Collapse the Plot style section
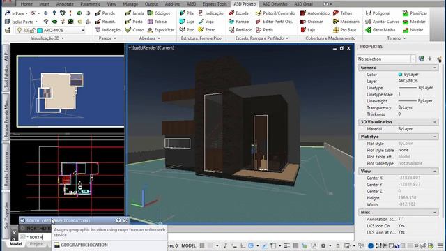Viewport: 446px width, 251px height. tap(435, 137)
